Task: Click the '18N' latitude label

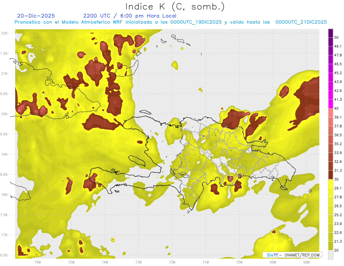Action: [4, 195]
